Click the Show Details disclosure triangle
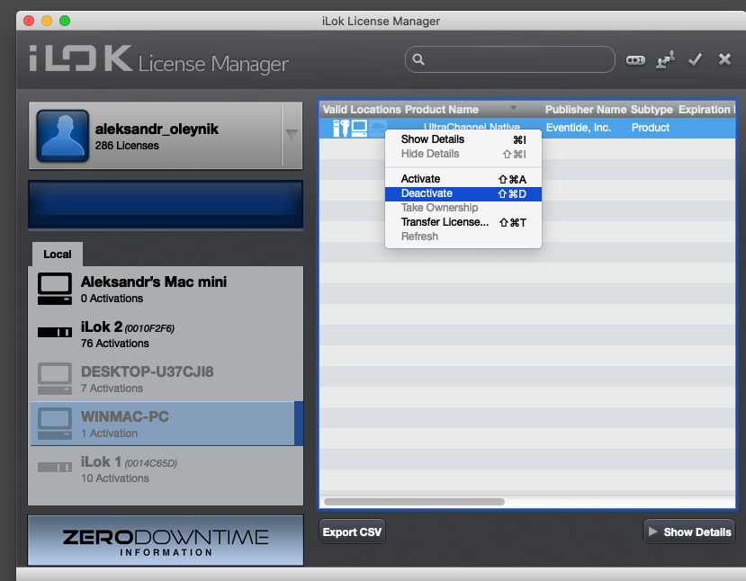The height and width of the screenshot is (581, 746). coord(652,532)
